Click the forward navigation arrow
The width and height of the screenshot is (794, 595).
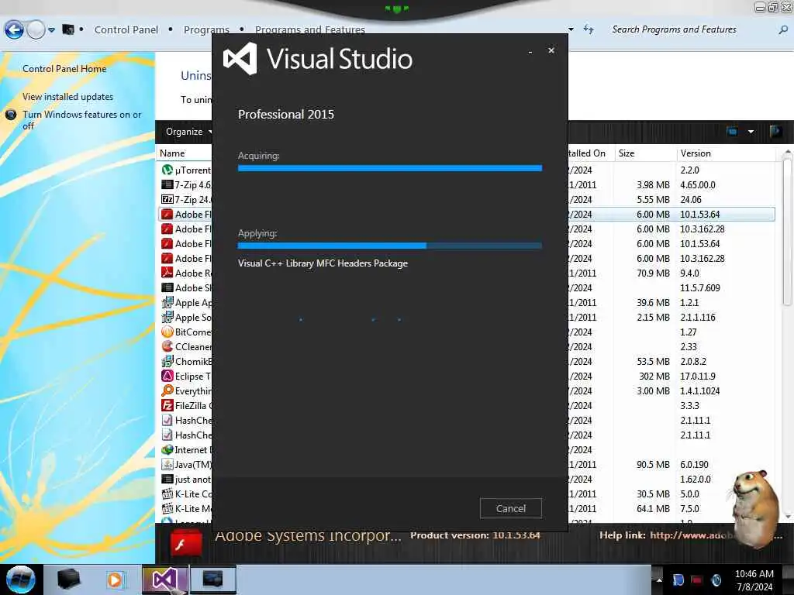pyautogui.click(x=36, y=30)
